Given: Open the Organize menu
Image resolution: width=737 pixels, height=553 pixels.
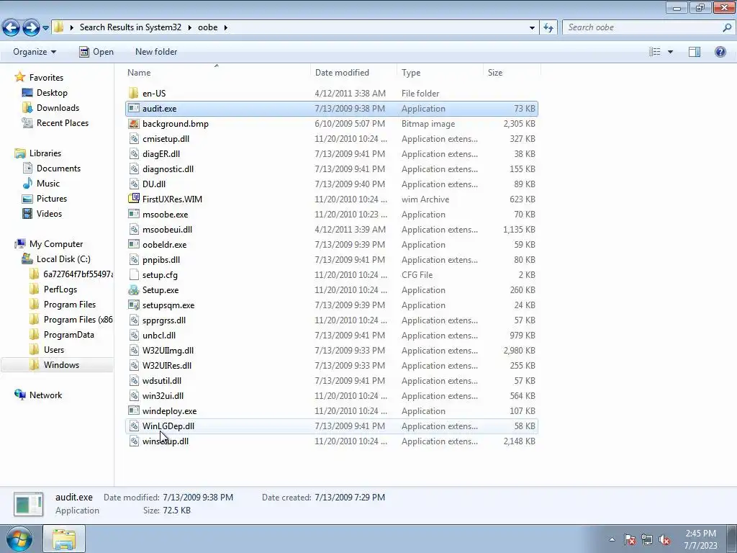Looking at the screenshot, I should pyautogui.click(x=35, y=52).
